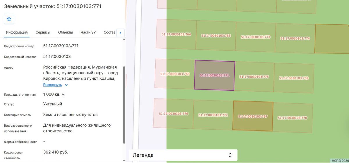This screenshot has height=163, width=349.
Task: Click the Вид разрешенного использования label
Action: pos(18,128)
